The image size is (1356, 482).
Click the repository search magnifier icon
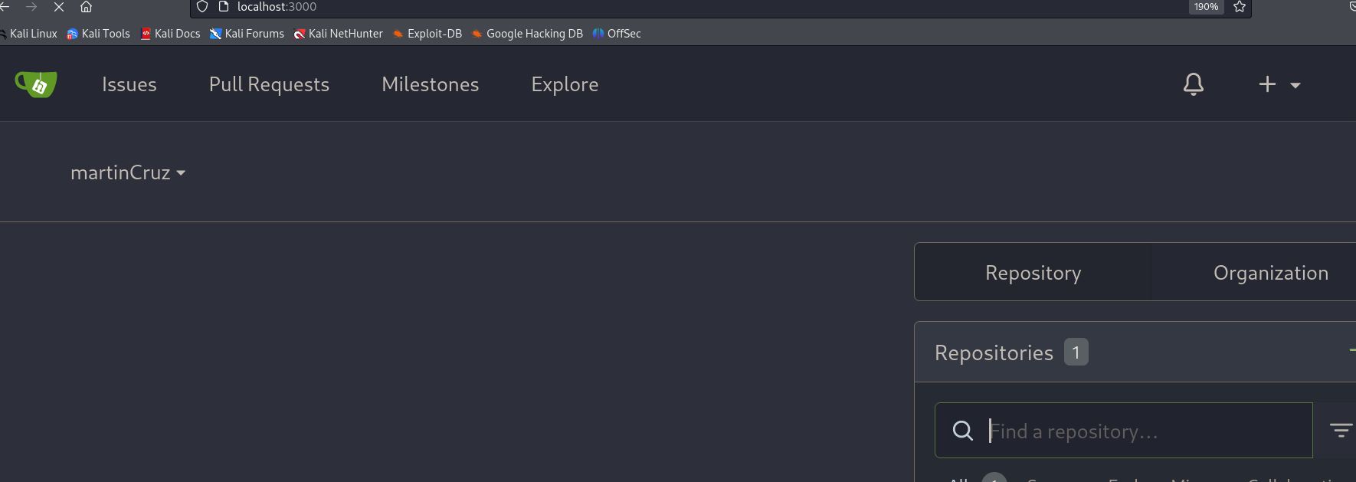coord(962,431)
